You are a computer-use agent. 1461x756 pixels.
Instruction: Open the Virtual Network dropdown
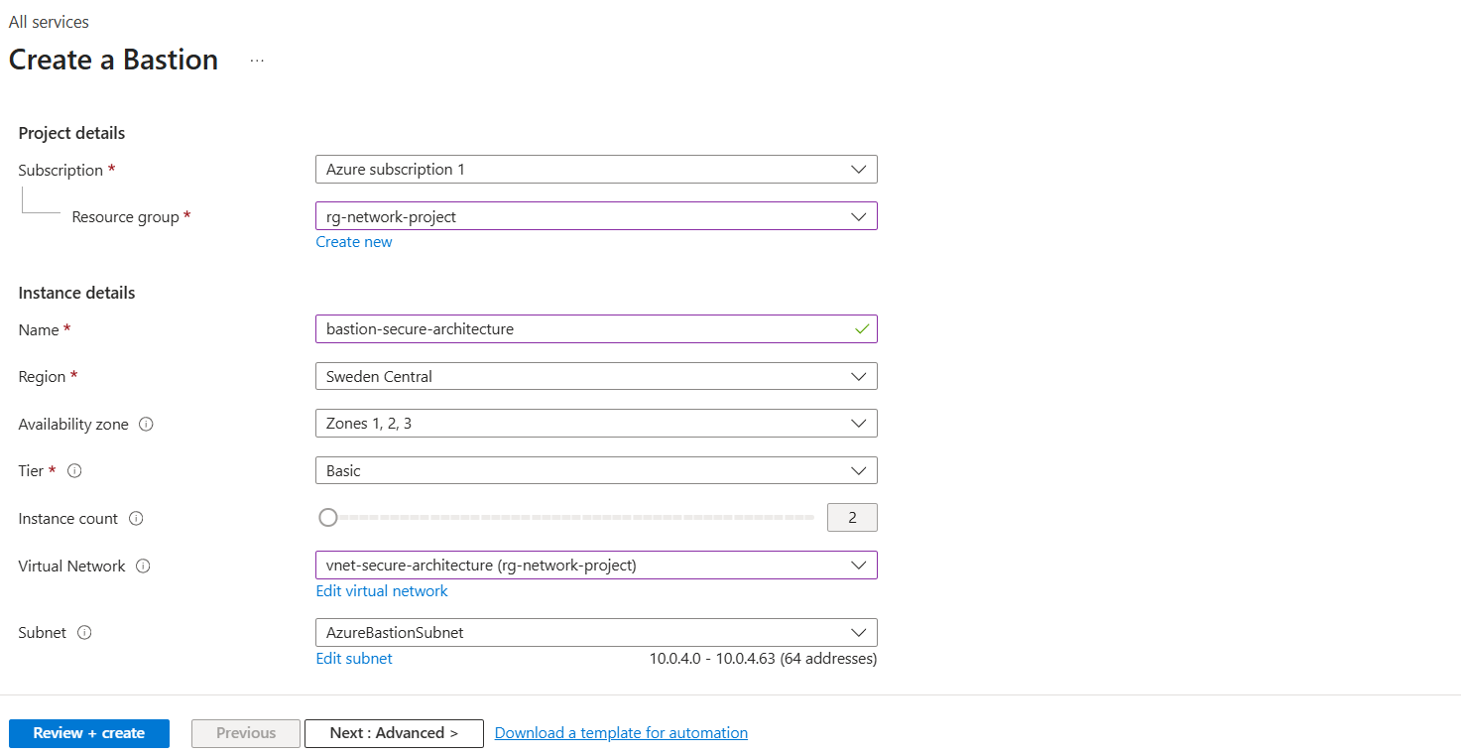click(596, 566)
